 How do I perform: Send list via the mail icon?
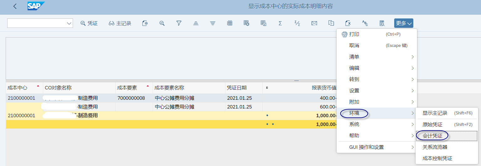(314, 23)
